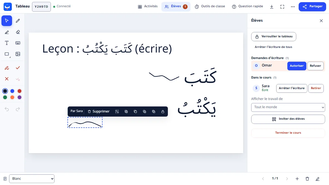Click Inviter des élèves
The width and height of the screenshot is (329, 185).
(288, 119)
